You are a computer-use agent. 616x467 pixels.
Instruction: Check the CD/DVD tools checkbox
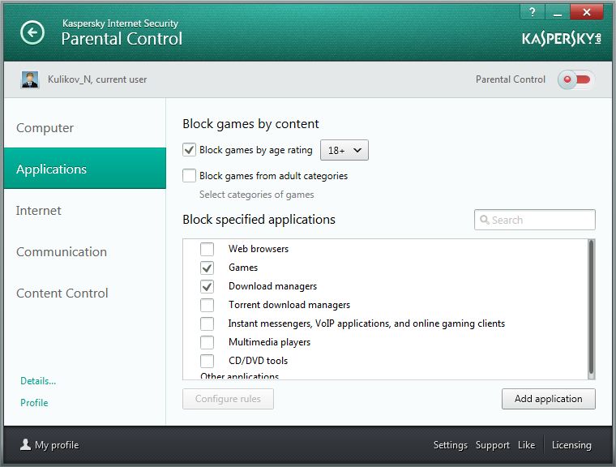coord(207,361)
